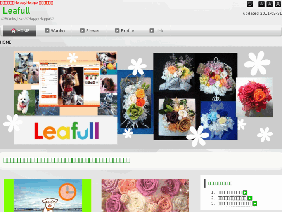Click the cartoon dog with clock thumbnail

point(48,196)
